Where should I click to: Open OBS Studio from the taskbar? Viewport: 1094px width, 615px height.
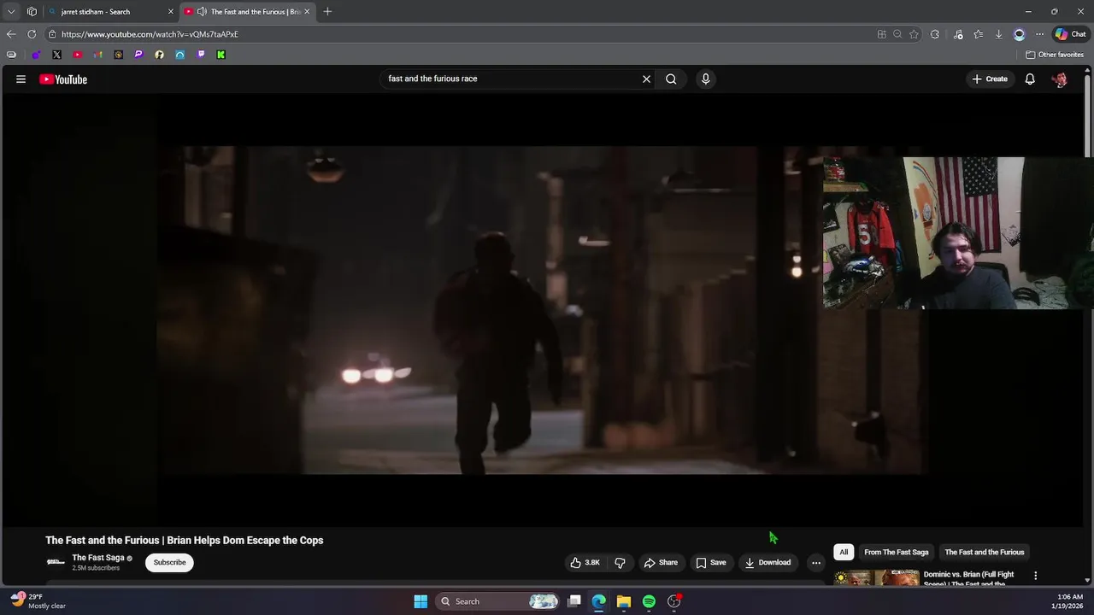coord(673,601)
